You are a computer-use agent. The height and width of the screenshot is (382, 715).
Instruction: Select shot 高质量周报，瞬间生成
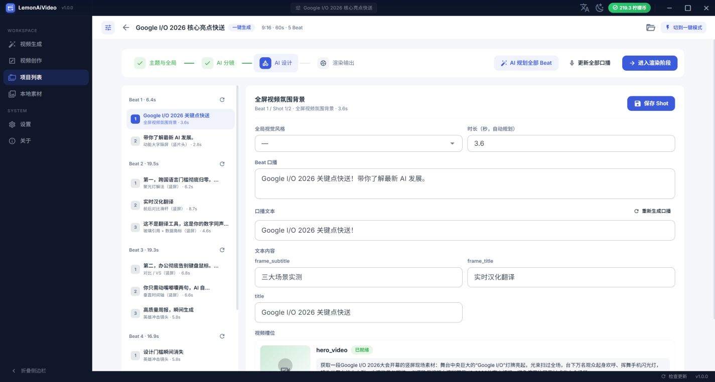tap(180, 313)
